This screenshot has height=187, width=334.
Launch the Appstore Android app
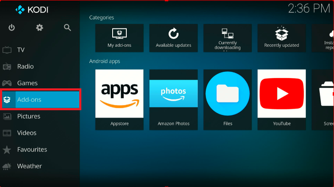tap(119, 100)
